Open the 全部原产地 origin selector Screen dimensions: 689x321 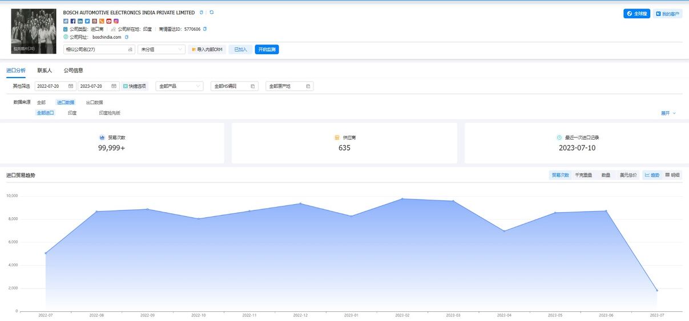289,86
